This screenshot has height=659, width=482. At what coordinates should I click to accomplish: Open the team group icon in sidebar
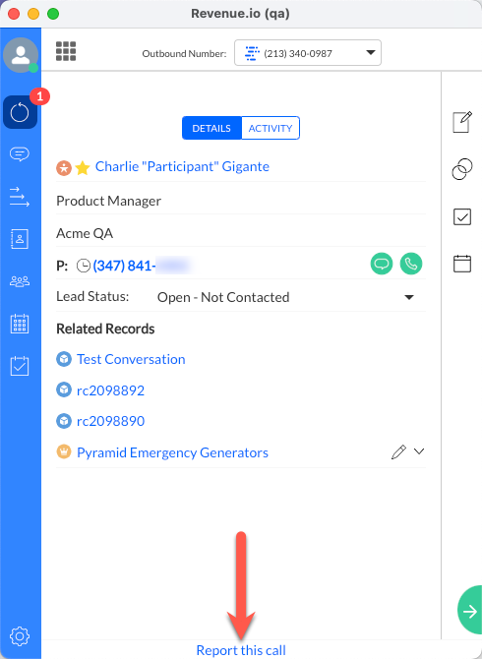20,281
